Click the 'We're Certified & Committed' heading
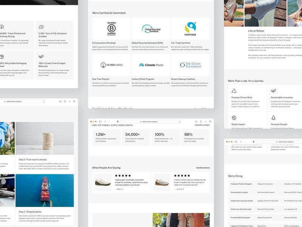 pos(109,13)
